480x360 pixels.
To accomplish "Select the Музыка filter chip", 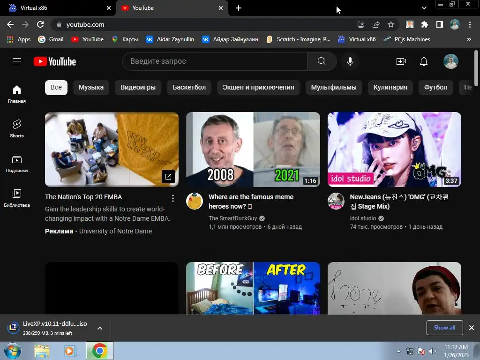I will (x=91, y=87).
